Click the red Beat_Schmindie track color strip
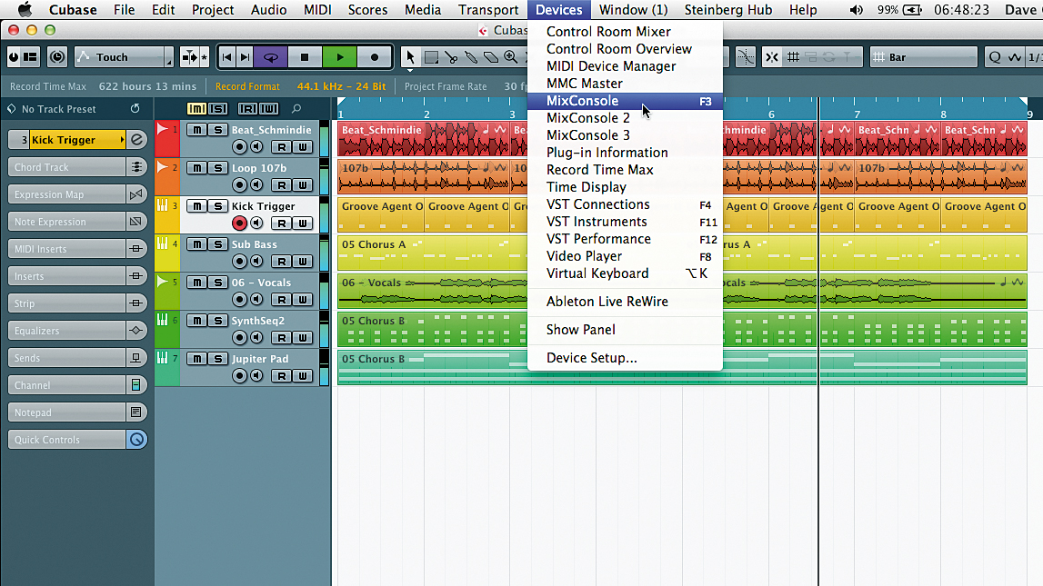The width and height of the screenshot is (1043, 586). tap(167, 138)
